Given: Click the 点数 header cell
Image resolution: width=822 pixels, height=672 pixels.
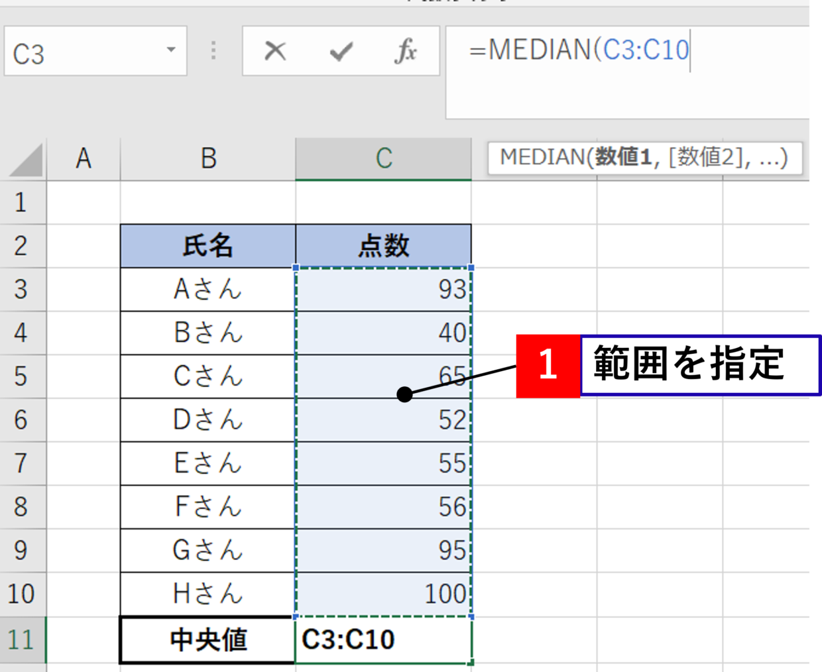Looking at the screenshot, I should pos(383,246).
